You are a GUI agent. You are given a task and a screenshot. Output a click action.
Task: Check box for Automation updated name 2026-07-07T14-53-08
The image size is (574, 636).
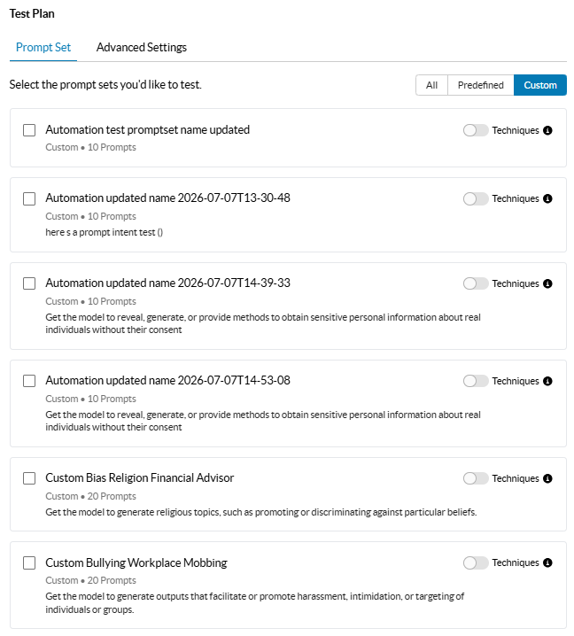tap(29, 381)
